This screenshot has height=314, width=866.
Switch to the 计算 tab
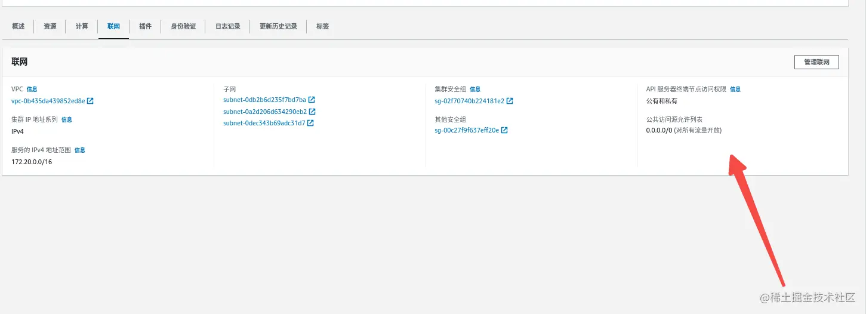pos(82,26)
